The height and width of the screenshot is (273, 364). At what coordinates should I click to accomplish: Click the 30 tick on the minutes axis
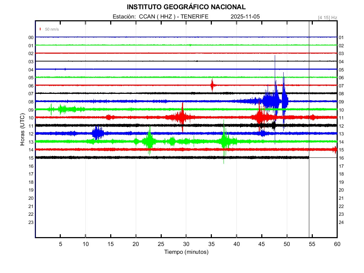(x=186, y=244)
